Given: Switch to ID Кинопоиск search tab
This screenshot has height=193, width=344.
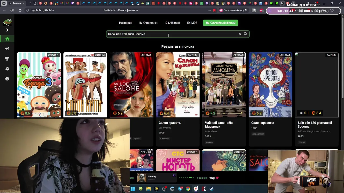Looking at the screenshot, I should point(148,23).
